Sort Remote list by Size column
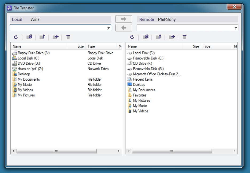 pyautogui.click(x=191, y=46)
